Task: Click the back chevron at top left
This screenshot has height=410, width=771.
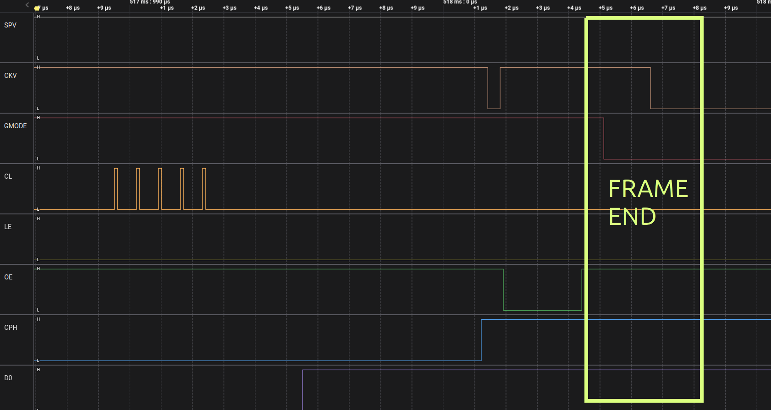Action: [x=27, y=5]
